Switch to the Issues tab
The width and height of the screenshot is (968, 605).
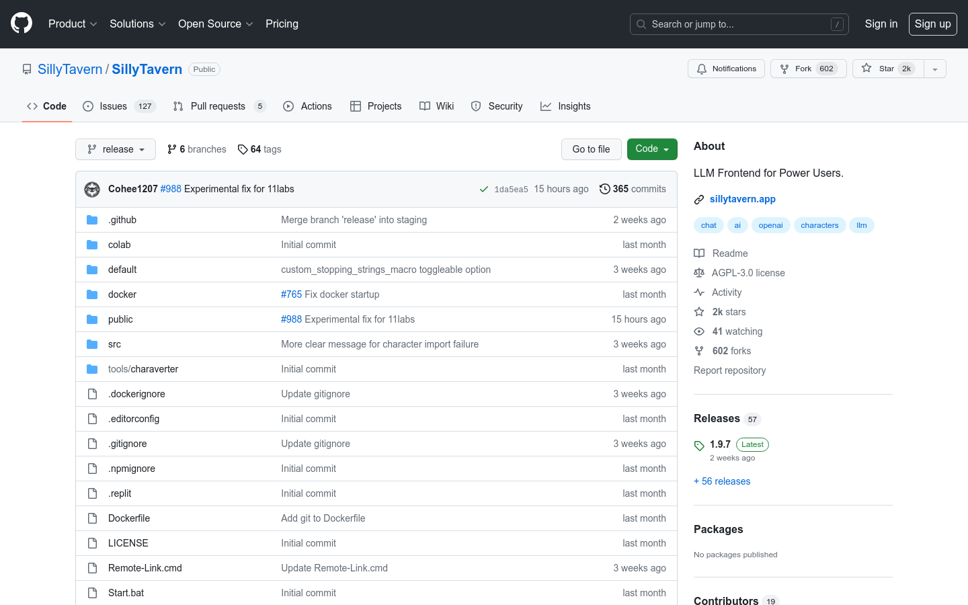tap(119, 106)
